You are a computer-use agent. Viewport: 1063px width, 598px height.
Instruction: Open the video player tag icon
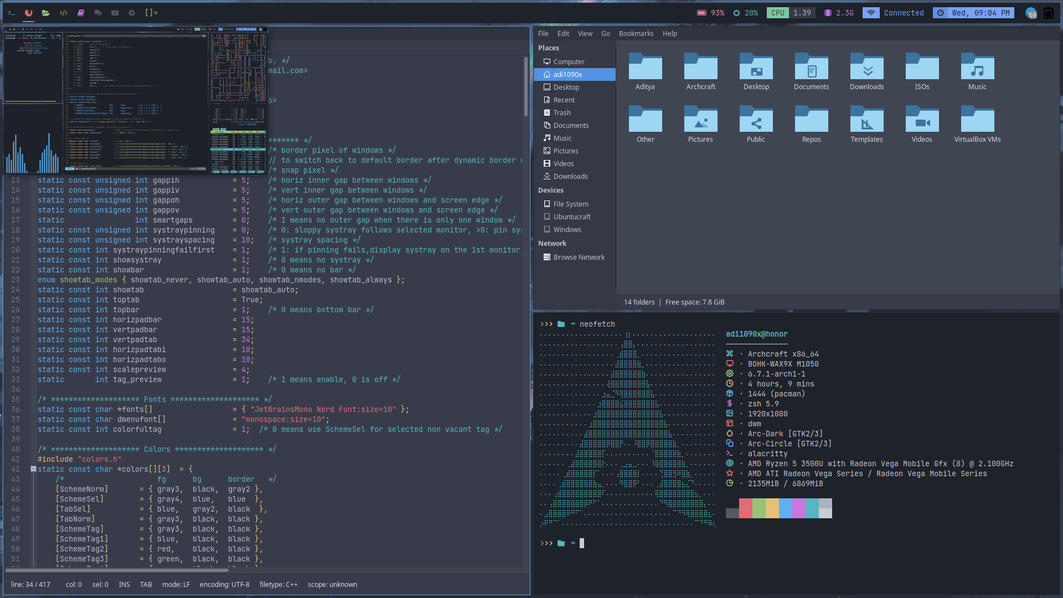point(115,13)
